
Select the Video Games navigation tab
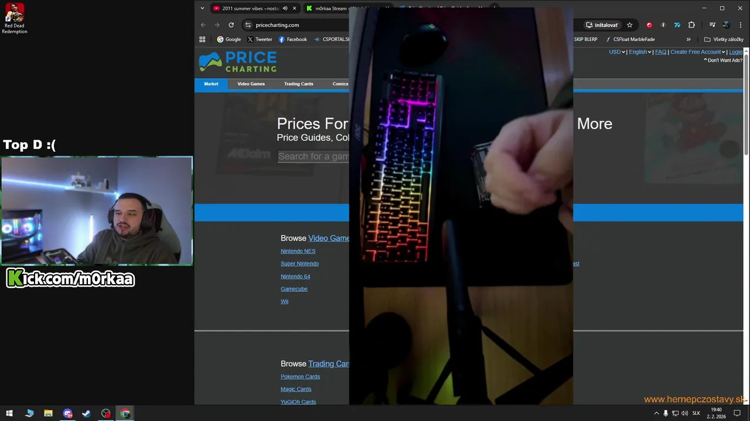click(251, 84)
